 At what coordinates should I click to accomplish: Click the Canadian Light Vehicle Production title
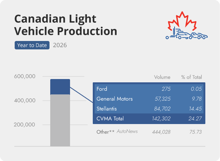tap(66, 25)
